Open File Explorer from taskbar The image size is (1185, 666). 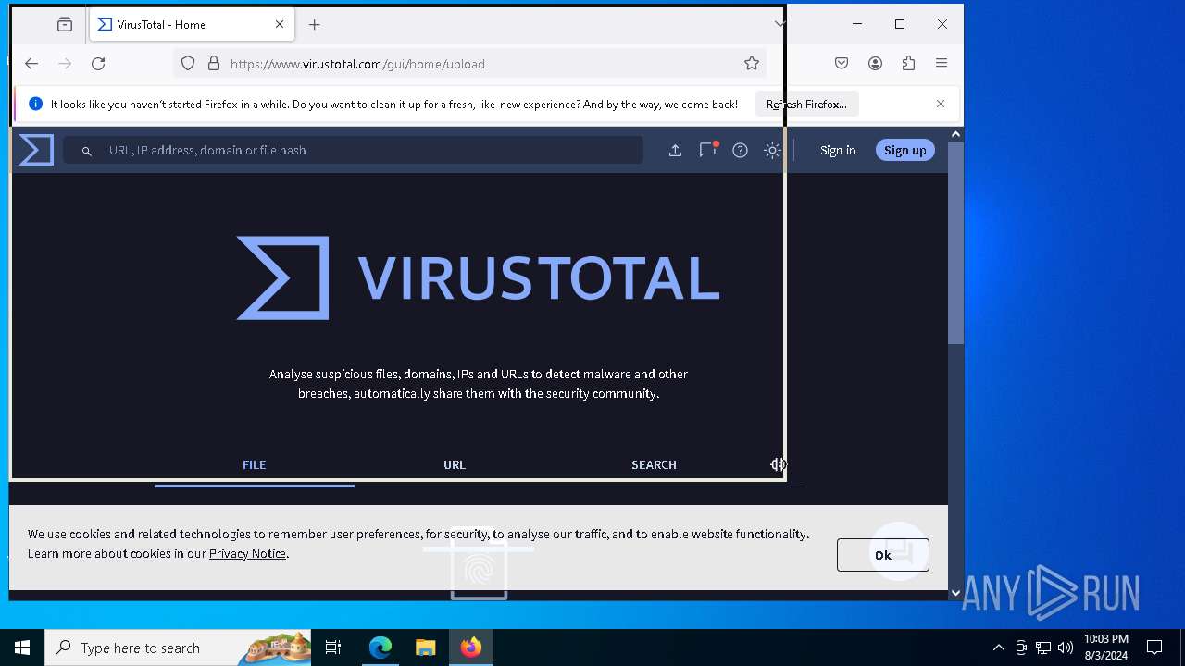click(x=425, y=647)
